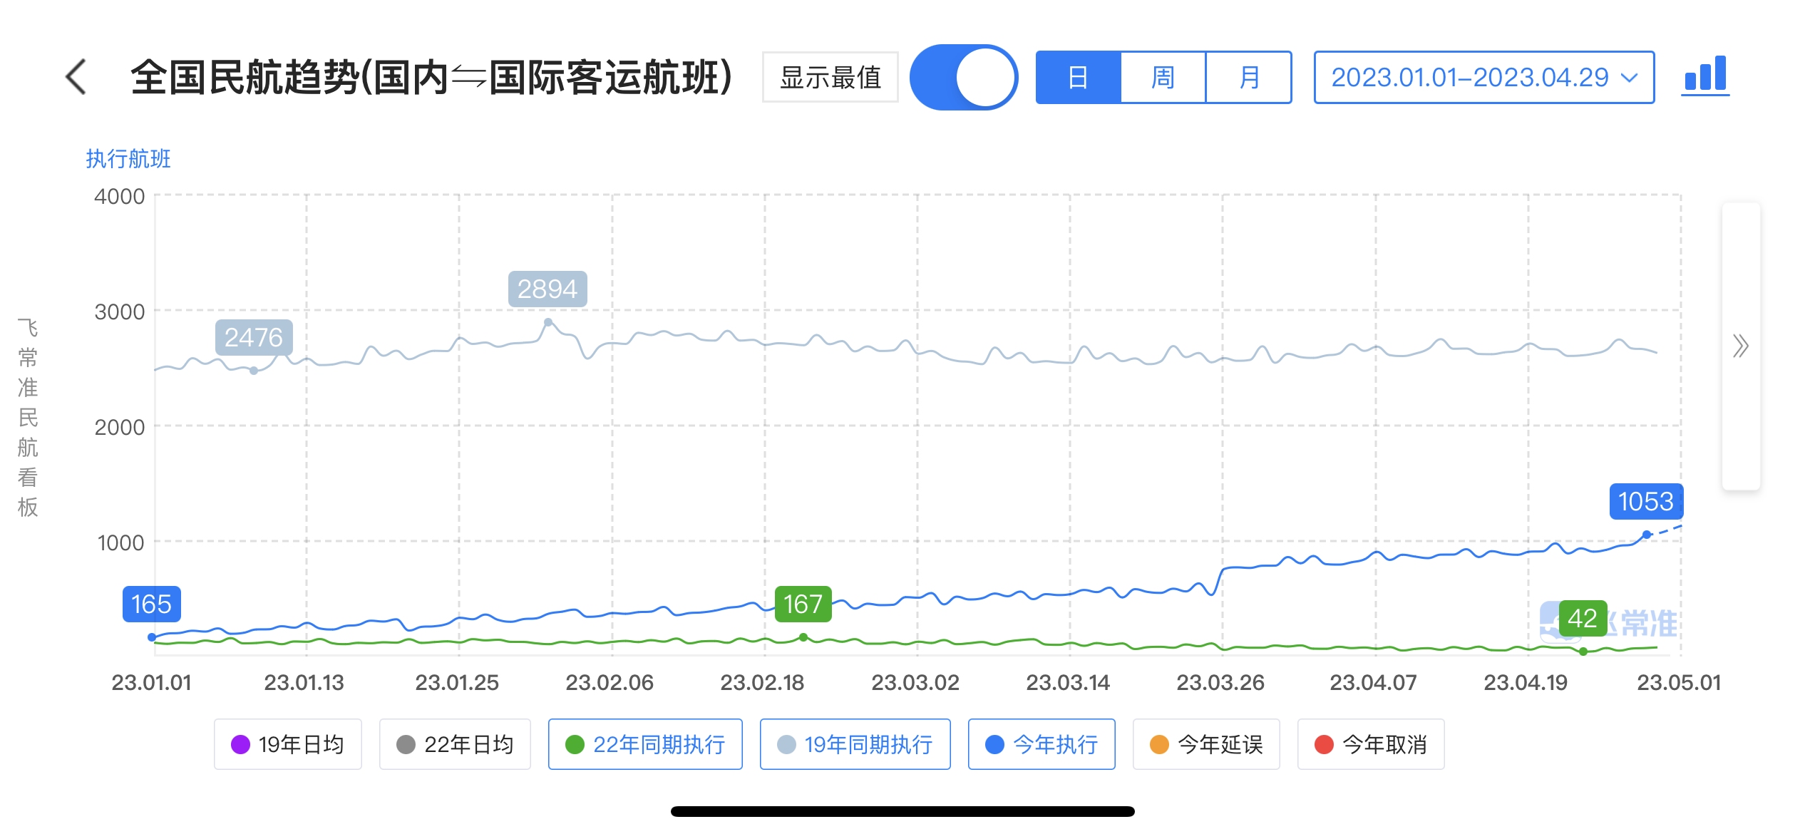The width and height of the screenshot is (1805, 834).
Task: Expand the right side panel chevron
Action: pyautogui.click(x=1740, y=346)
